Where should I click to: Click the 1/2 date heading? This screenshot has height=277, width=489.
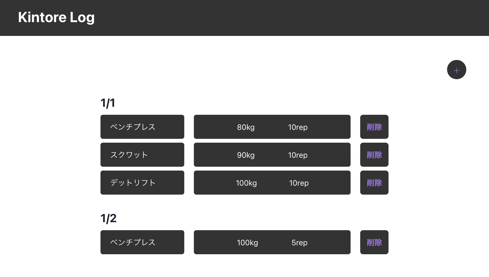coord(108,218)
